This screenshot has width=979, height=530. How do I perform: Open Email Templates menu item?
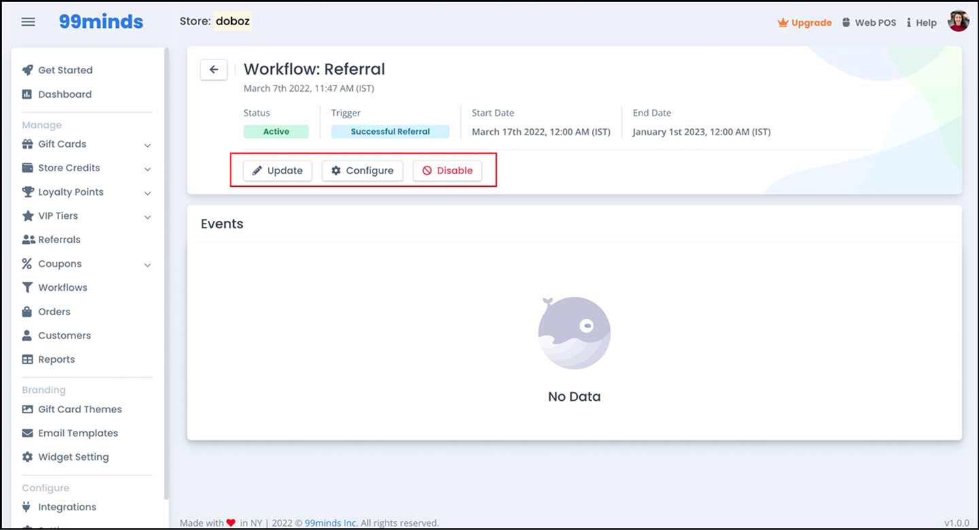78,434
